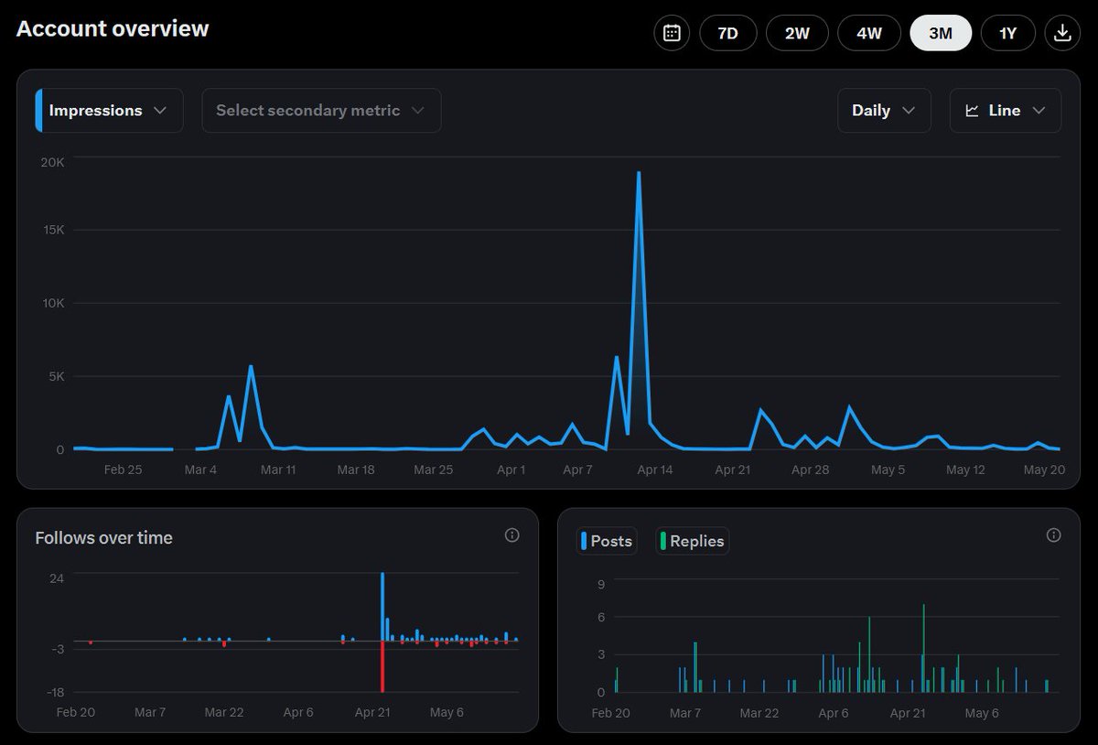Open the Daily granularity dropdown
1098x745 pixels.
point(884,111)
